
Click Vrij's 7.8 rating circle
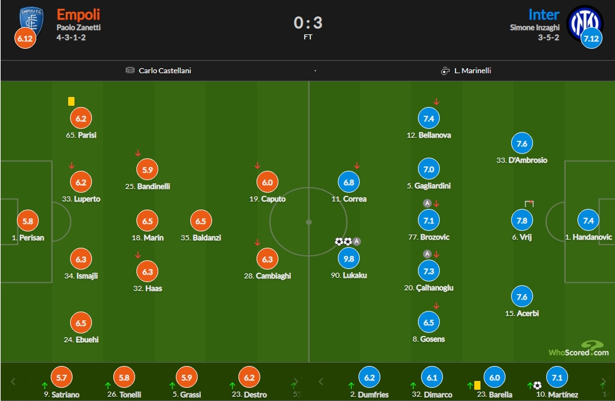[522, 220]
